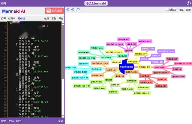This screenshot has height=124, width=192.
Task: Click the 自动生图 AI generate button
Action: point(54,11)
